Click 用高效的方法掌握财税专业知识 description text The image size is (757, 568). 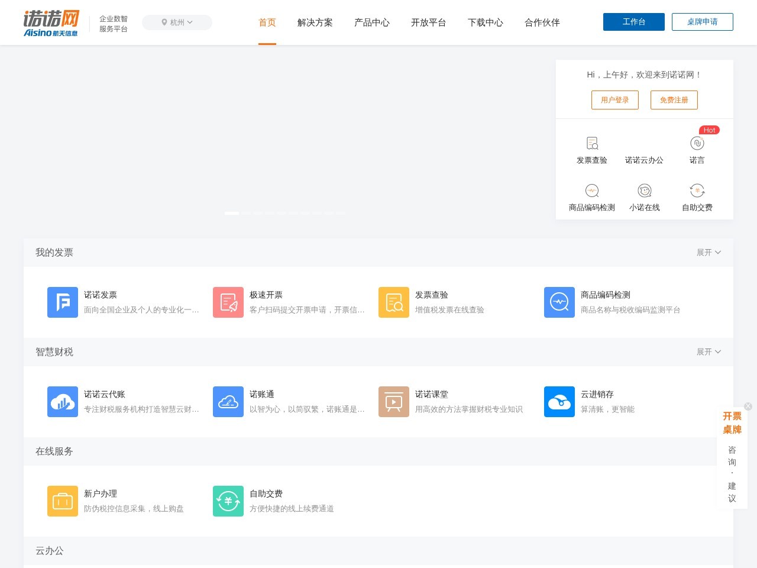pos(469,409)
